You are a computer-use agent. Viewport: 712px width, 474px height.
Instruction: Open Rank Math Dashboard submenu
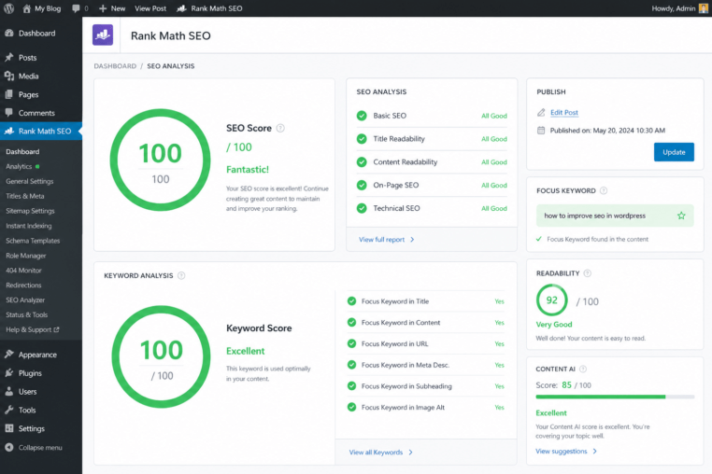coord(22,151)
